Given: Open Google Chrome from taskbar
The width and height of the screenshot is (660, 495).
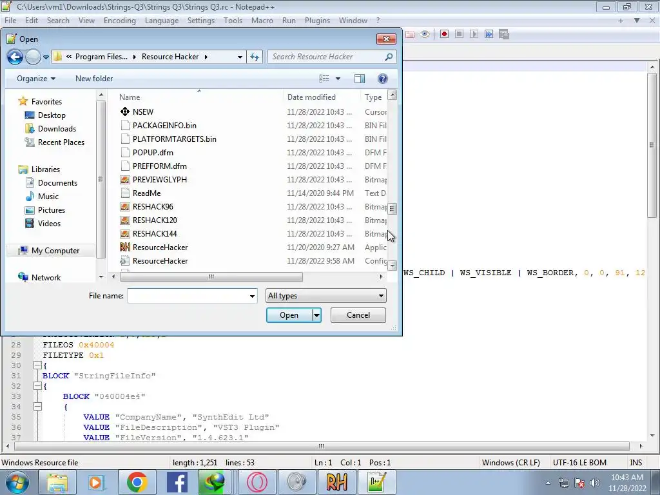Looking at the screenshot, I should [x=137, y=482].
